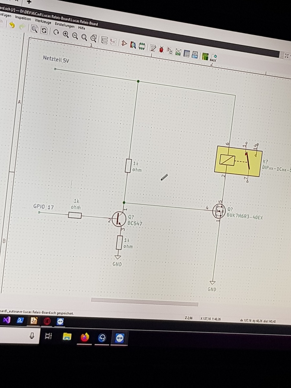Select the 1k resistor above the BC547 collector
This screenshot has height=388, width=291.
click(128, 166)
